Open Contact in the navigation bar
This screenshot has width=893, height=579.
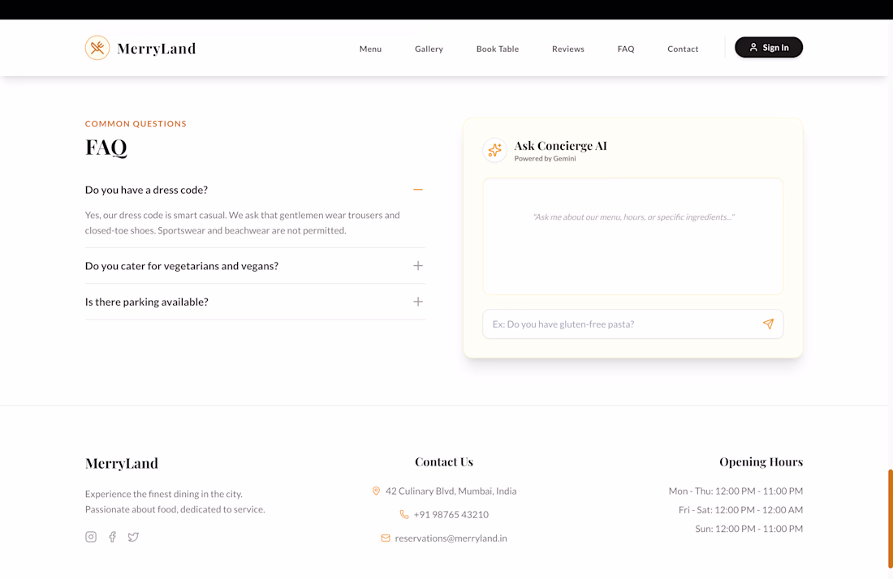click(x=682, y=49)
